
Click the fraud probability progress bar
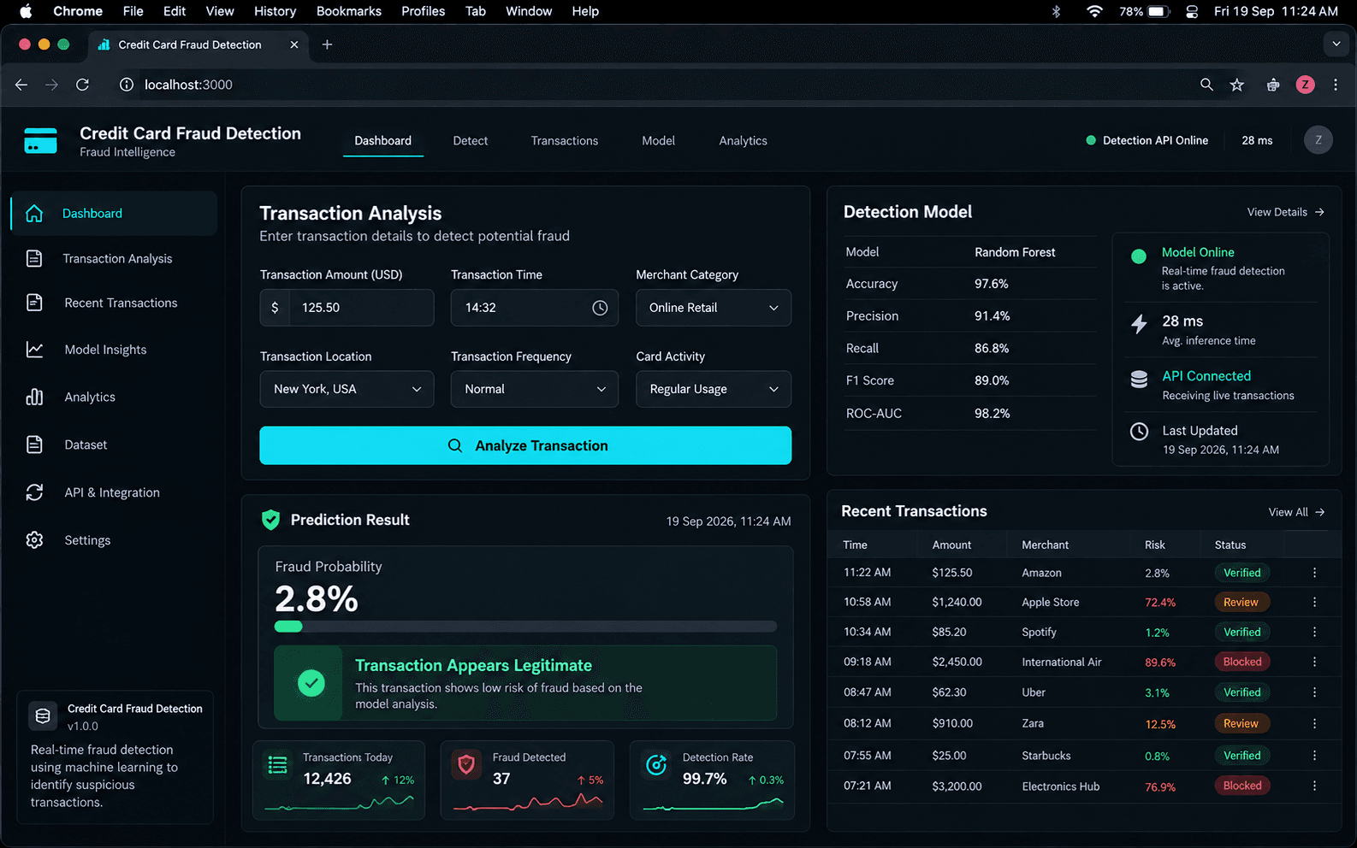pos(525,627)
